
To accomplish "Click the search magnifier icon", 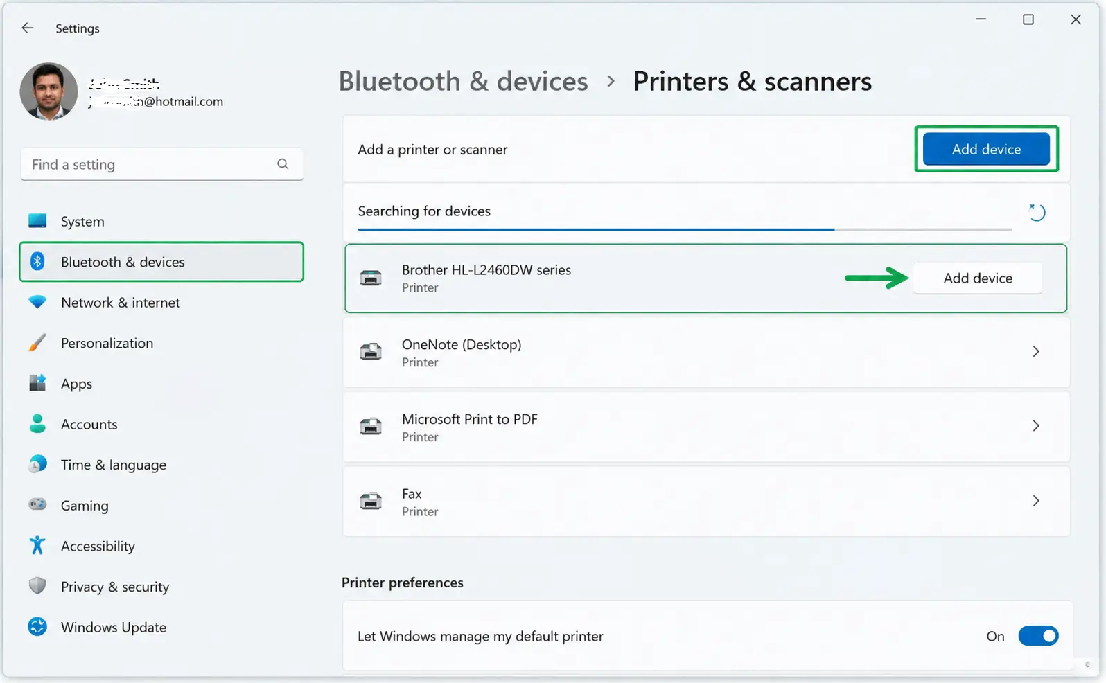I will pos(283,164).
